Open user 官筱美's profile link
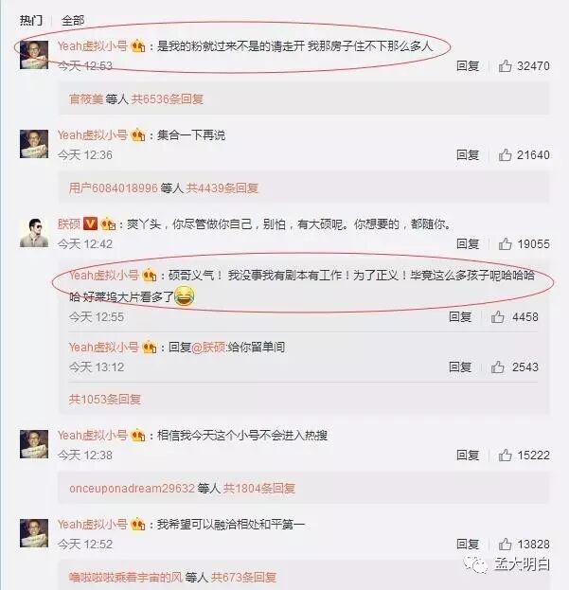This screenshot has width=569, height=590. [86, 98]
